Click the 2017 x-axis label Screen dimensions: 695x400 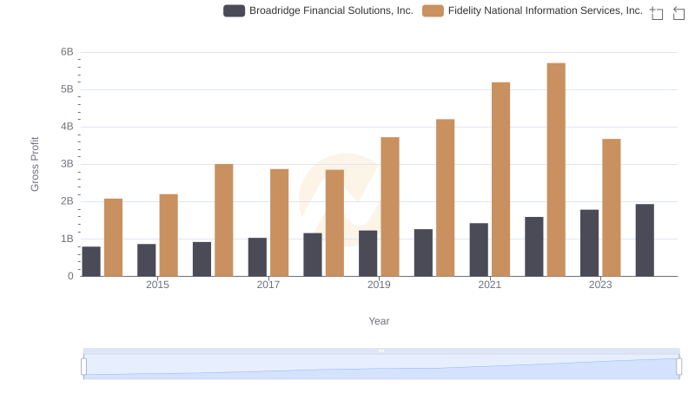point(268,285)
